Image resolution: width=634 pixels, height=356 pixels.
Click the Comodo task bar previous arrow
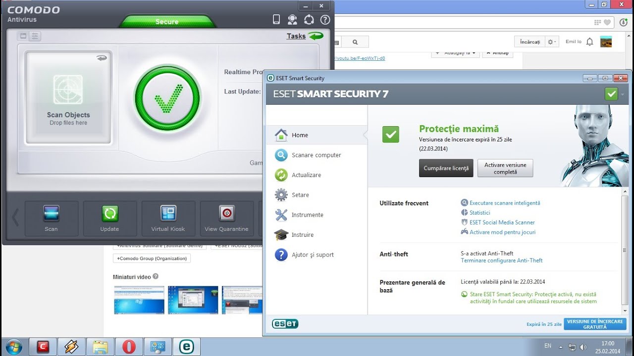click(15, 218)
